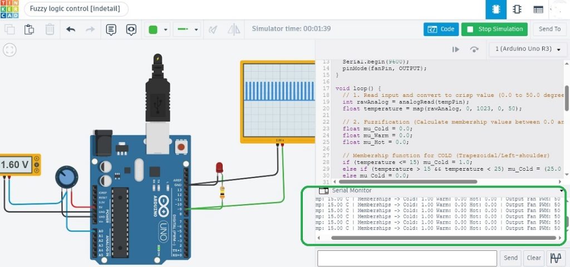This screenshot has height=267, width=570.
Task: Step the debugger forward
Action: tap(455, 50)
